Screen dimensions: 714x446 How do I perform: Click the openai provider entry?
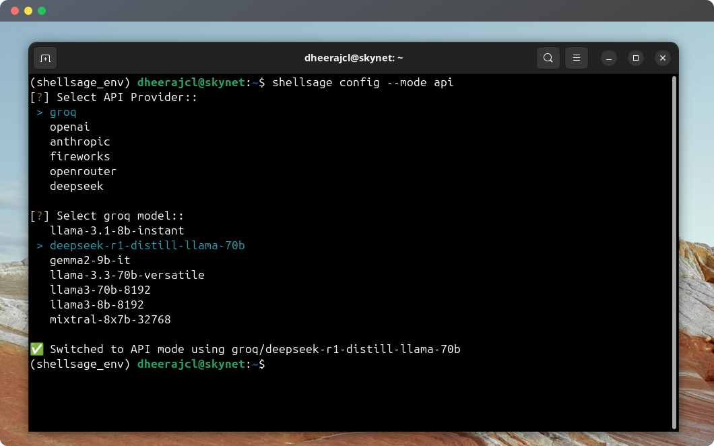tap(69, 127)
